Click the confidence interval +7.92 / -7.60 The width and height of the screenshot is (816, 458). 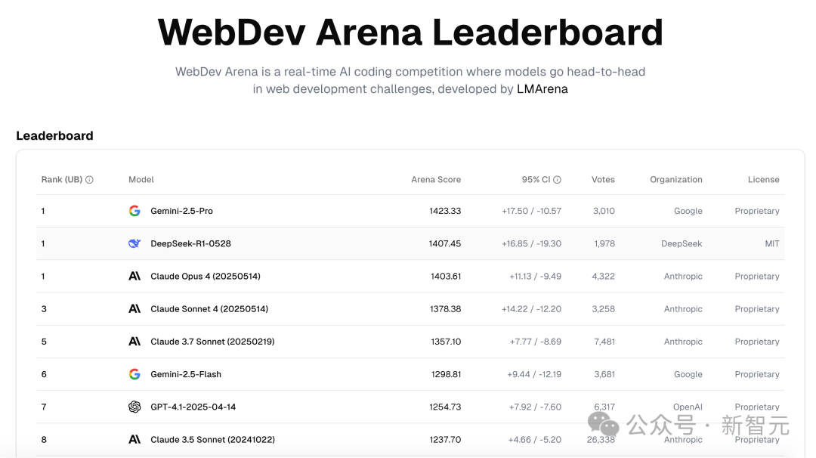pyautogui.click(x=535, y=407)
